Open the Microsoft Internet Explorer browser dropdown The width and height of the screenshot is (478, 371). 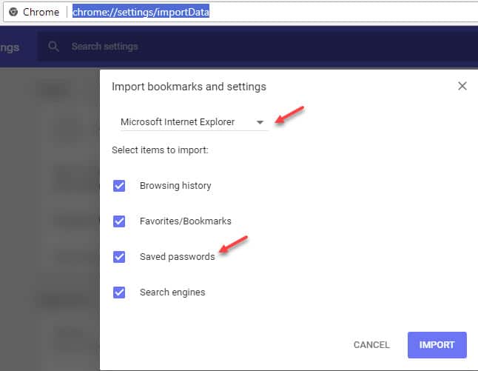[194, 122]
